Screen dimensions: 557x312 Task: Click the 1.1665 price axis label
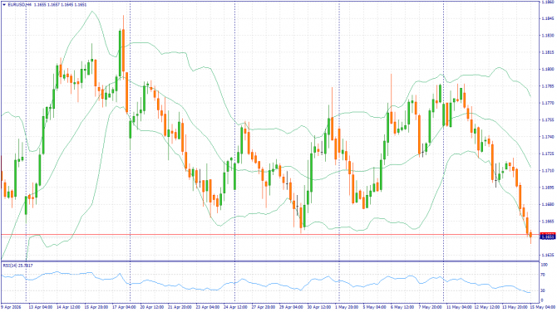pos(549,222)
